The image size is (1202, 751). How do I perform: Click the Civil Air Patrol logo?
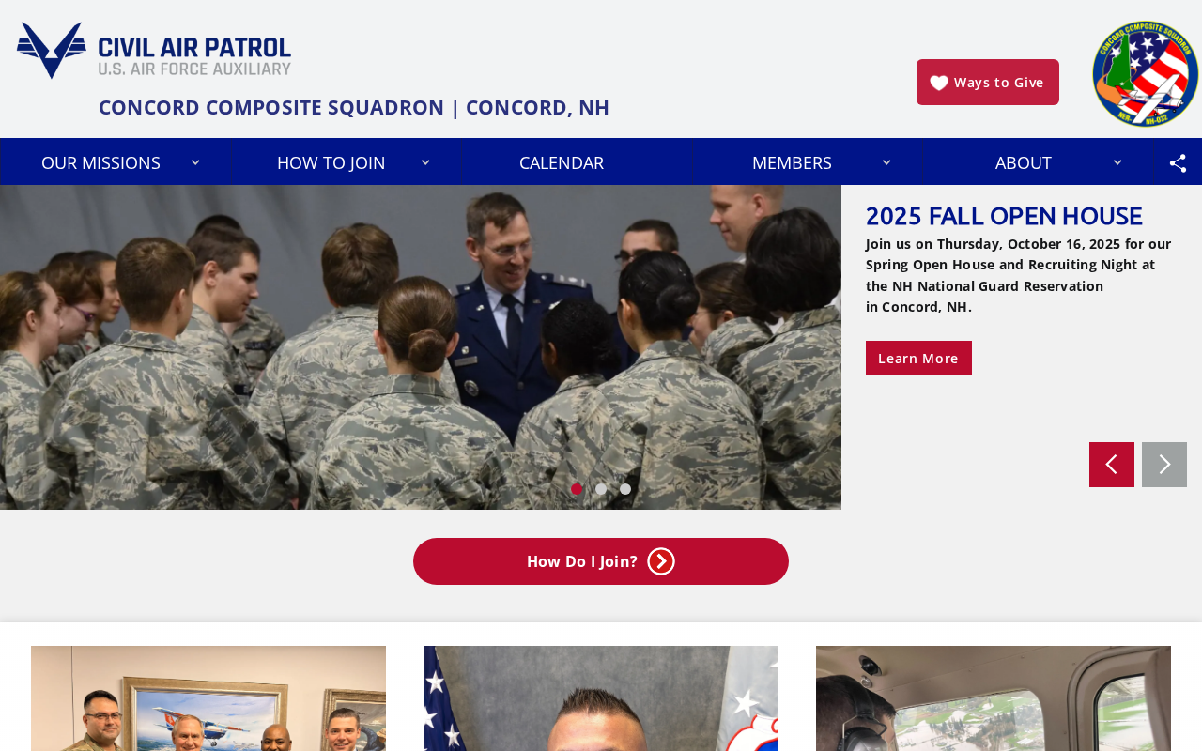point(154,51)
